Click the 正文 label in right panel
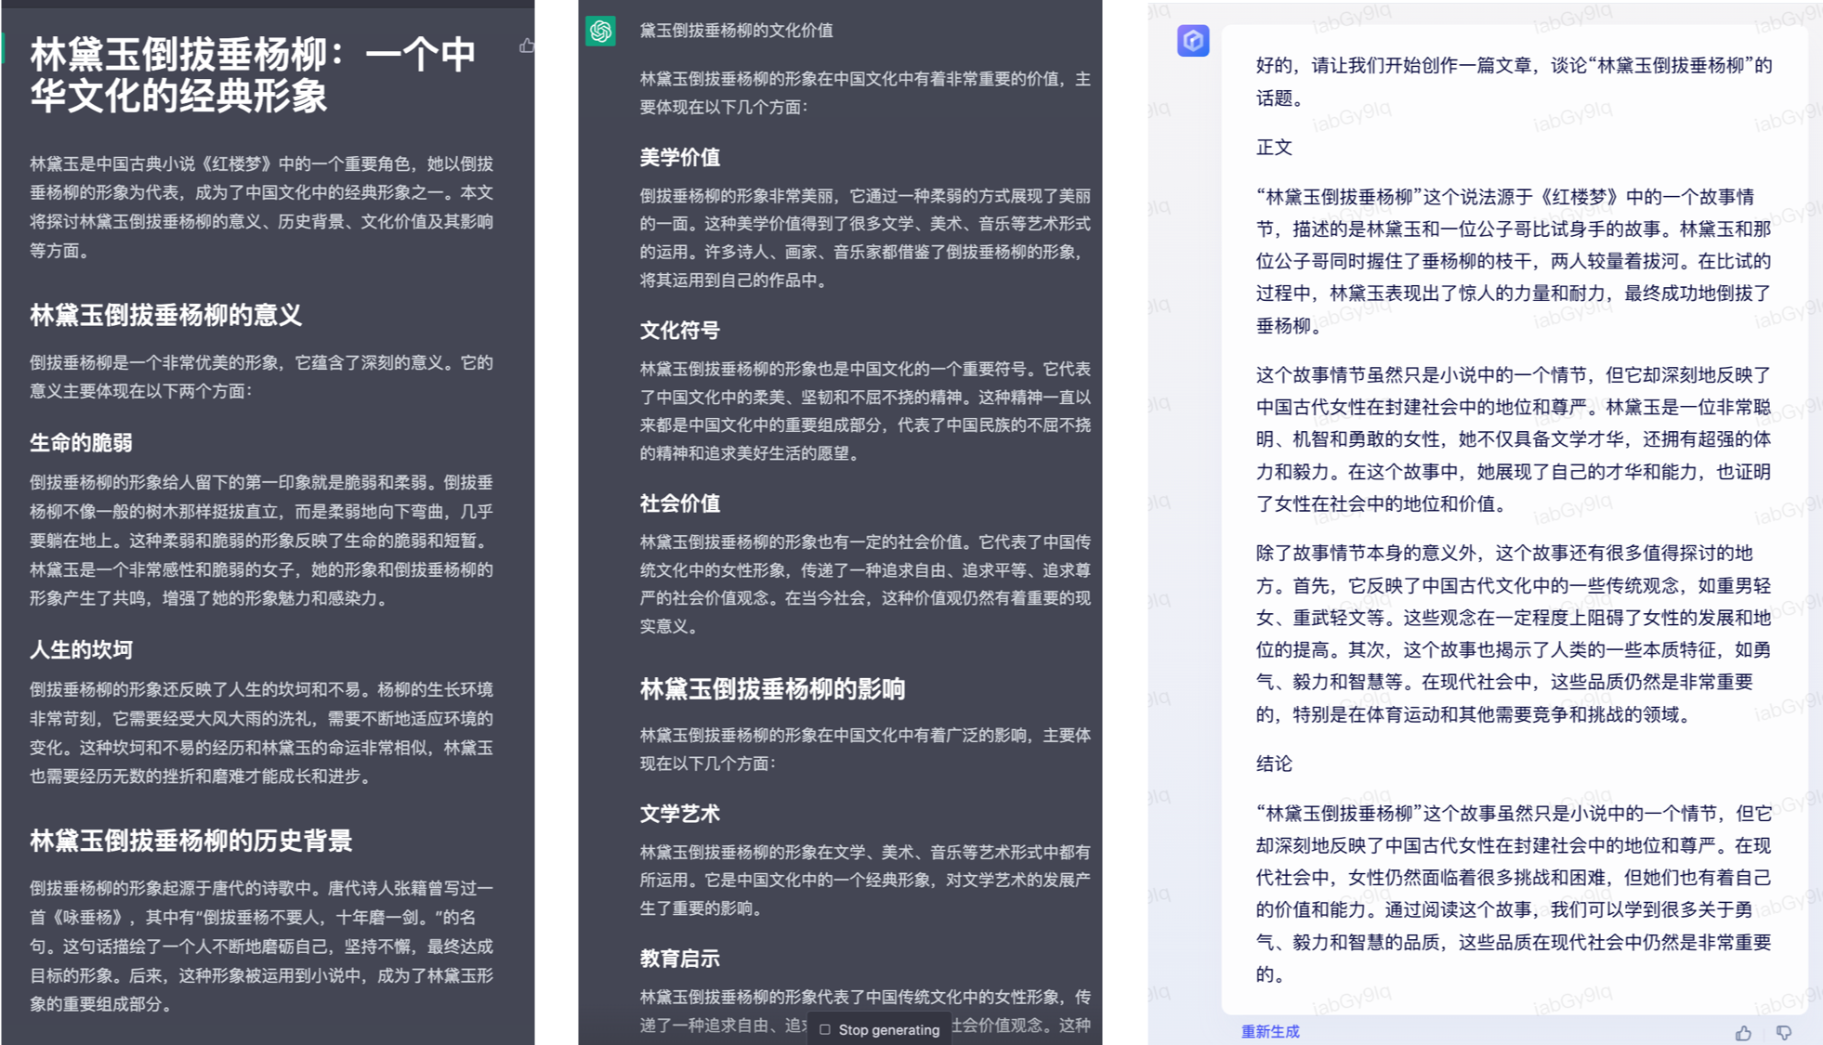Screen dimensions: 1823x1045 (x=1274, y=147)
